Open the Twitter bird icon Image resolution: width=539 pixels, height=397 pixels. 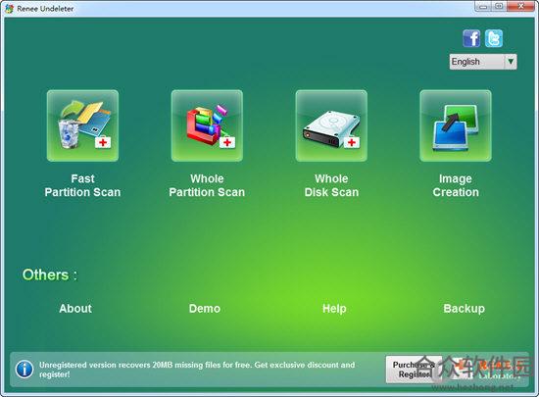click(494, 38)
